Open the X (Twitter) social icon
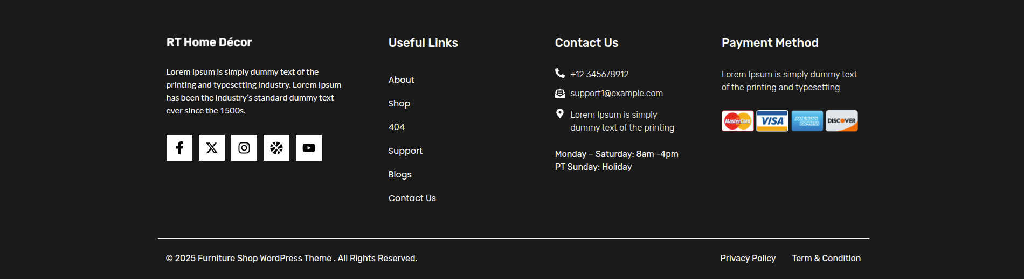 [212, 148]
